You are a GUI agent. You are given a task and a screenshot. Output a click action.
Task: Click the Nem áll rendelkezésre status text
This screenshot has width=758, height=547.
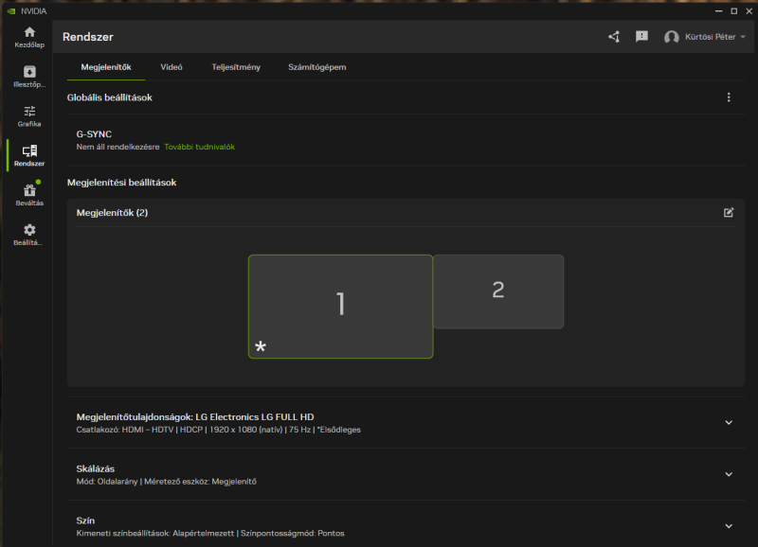[x=117, y=147]
